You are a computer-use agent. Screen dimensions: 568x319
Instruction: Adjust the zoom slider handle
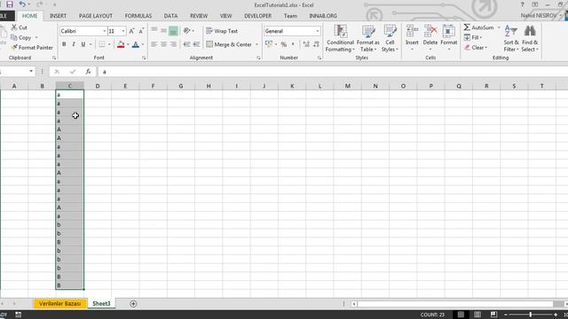coord(531,315)
